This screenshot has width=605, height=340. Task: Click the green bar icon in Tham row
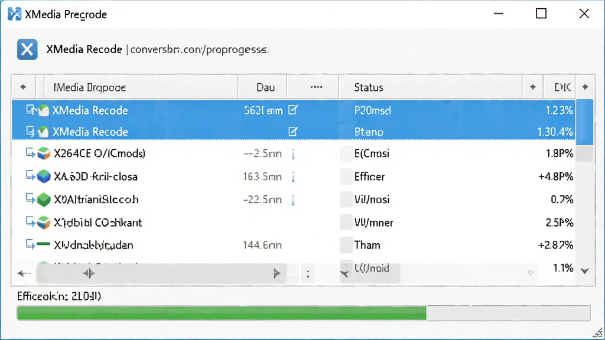(44, 244)
